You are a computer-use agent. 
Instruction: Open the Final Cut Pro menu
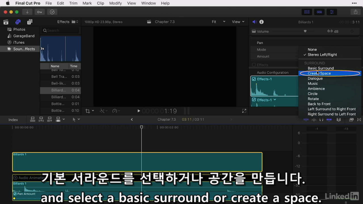(28, 3)
